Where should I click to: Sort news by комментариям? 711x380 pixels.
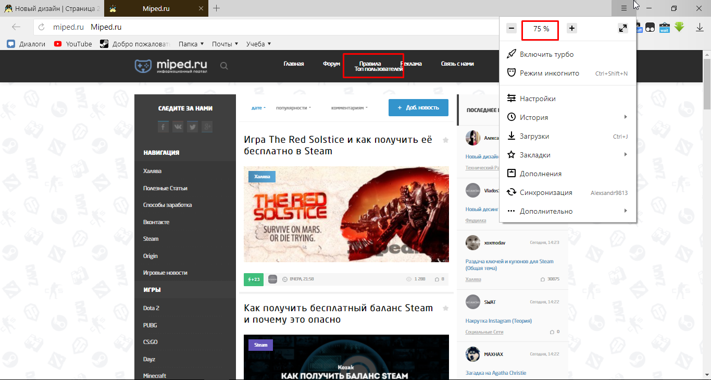click(350, 108)
